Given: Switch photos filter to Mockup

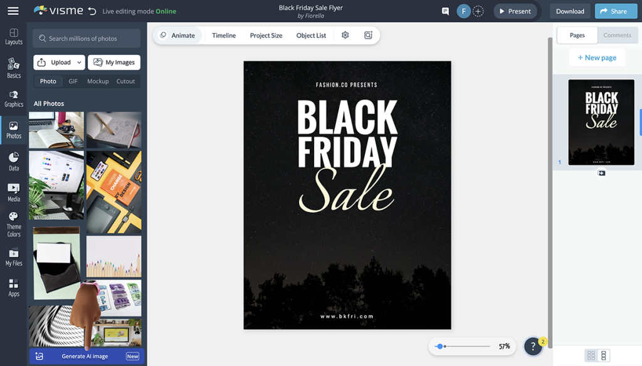Looking at the screenshot, I should click(x=97, y=81).
